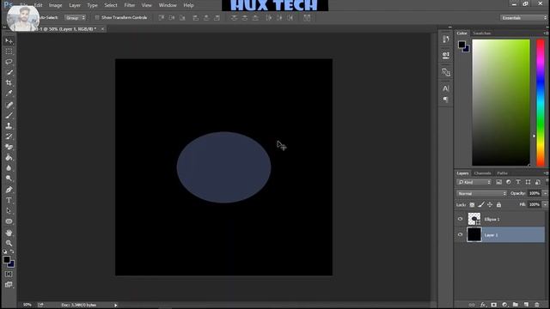Screen dimensions: 550x309
Task: Click the hue slider bar
Action: point(541,102)
